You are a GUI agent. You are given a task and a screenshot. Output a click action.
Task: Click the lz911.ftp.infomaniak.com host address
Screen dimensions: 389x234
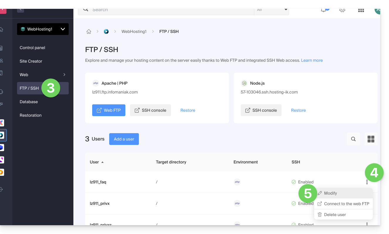[x=115, y=92]
